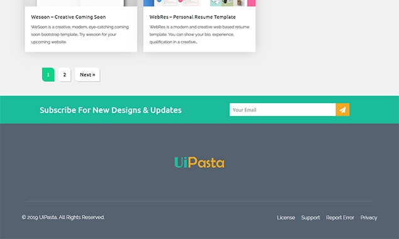The height and width of the screenshot is (239, 399).
Task: Open the License footer link
Action: [286, 218]
